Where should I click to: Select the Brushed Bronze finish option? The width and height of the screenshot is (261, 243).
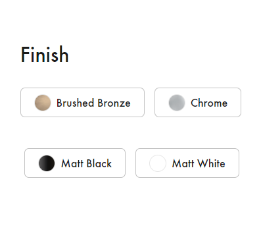pos(82,102)
